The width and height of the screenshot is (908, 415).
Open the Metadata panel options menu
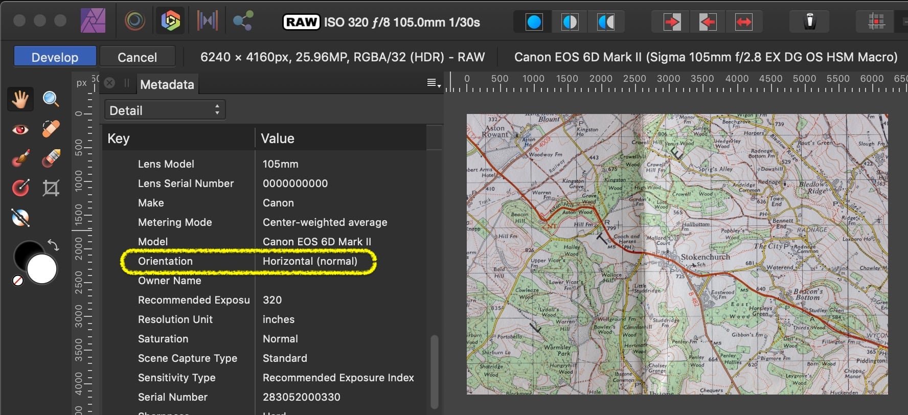pyautogui.click(x=433, y=83)
